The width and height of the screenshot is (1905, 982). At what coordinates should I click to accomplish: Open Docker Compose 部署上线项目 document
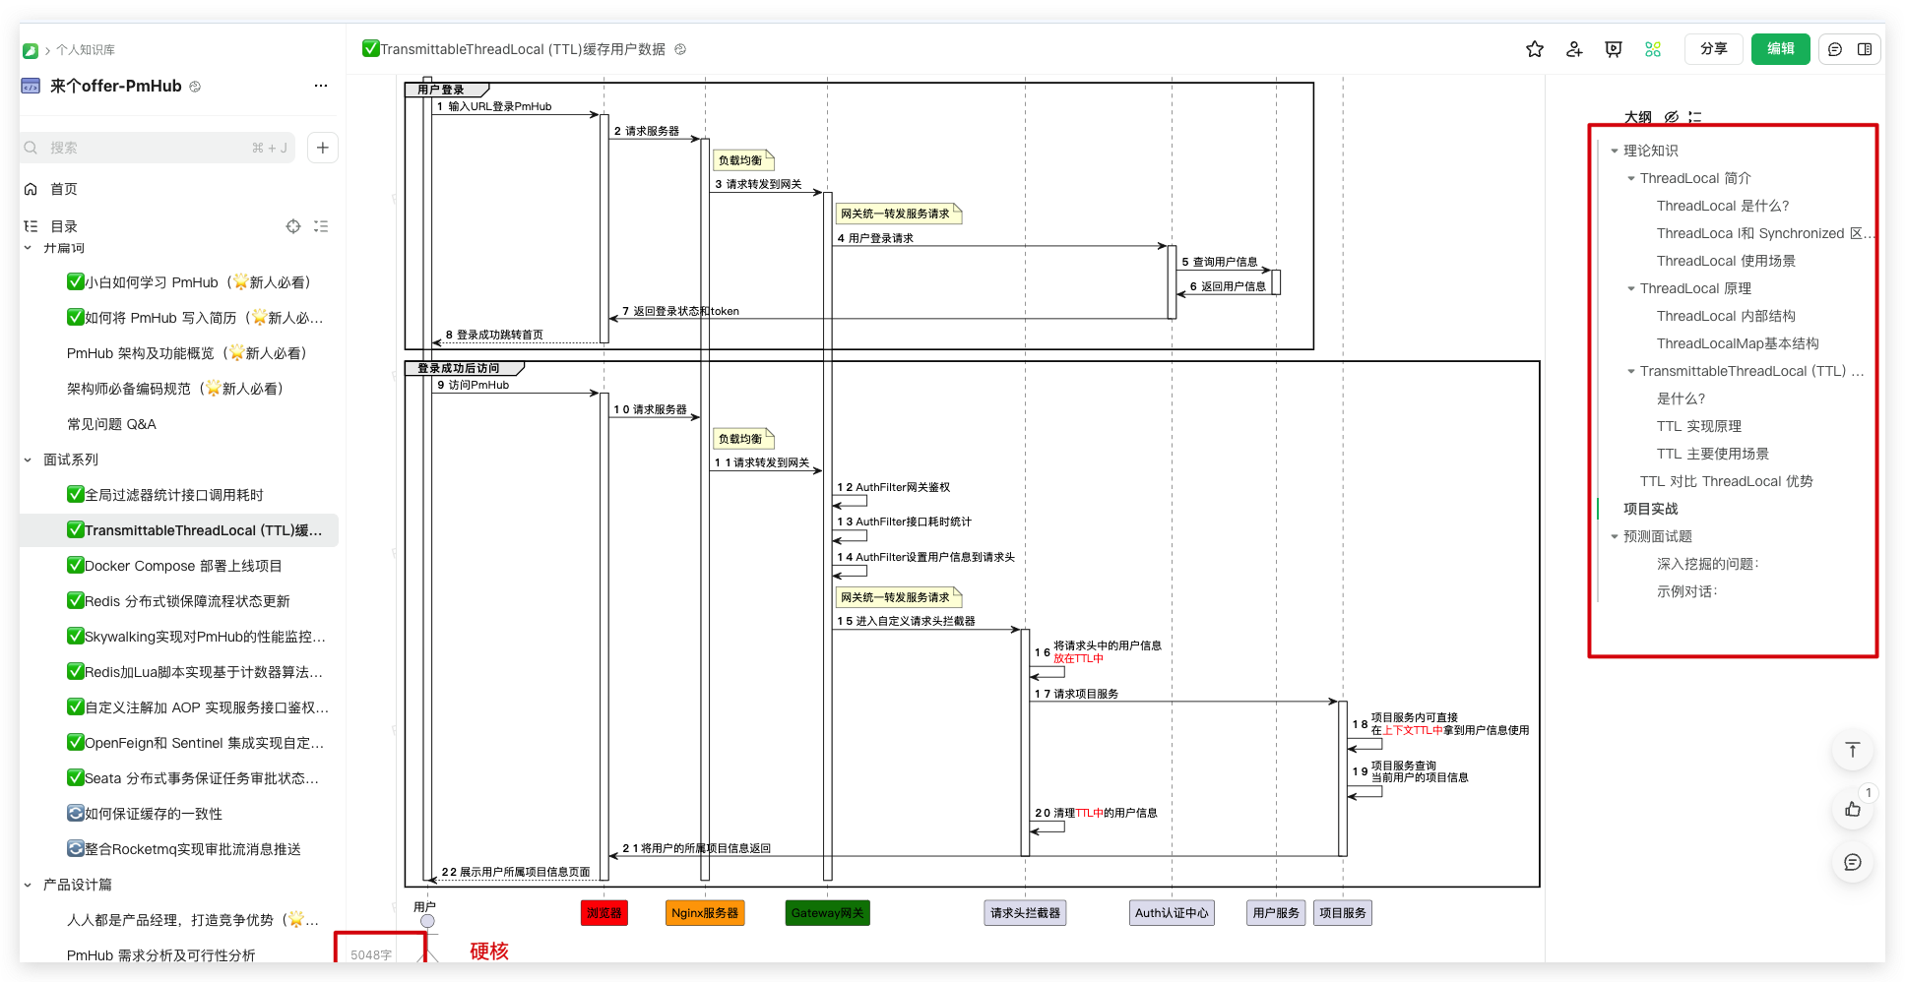point(183,566)
